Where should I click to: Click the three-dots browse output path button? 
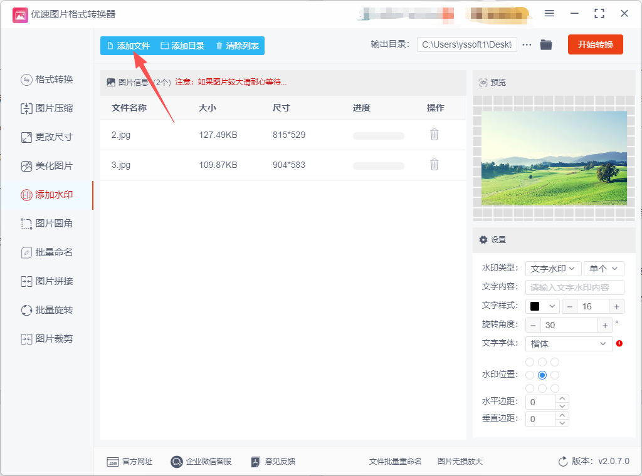pyautogui.click(x=527, y=45)
